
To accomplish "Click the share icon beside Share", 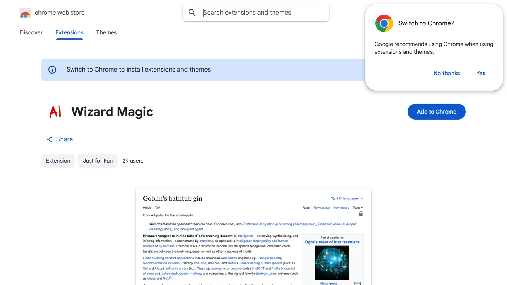I will tap(50, 139).
